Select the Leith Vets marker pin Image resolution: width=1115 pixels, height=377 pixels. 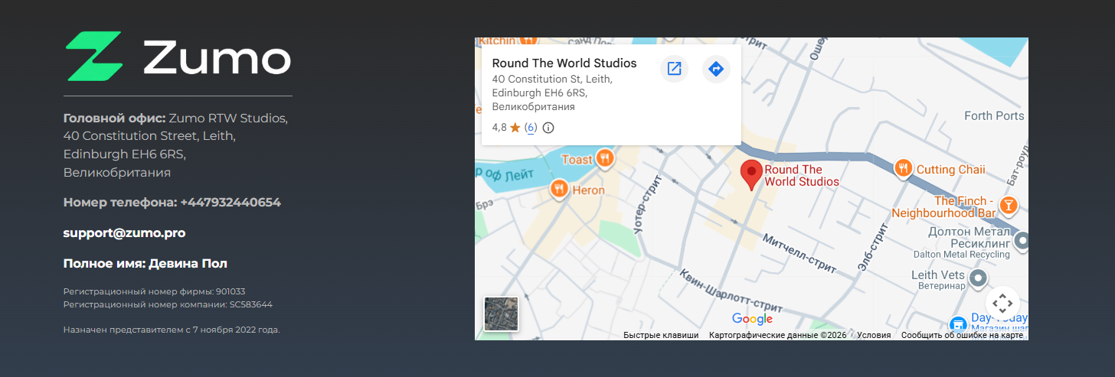pyautogui.click(x=976, y=278)
